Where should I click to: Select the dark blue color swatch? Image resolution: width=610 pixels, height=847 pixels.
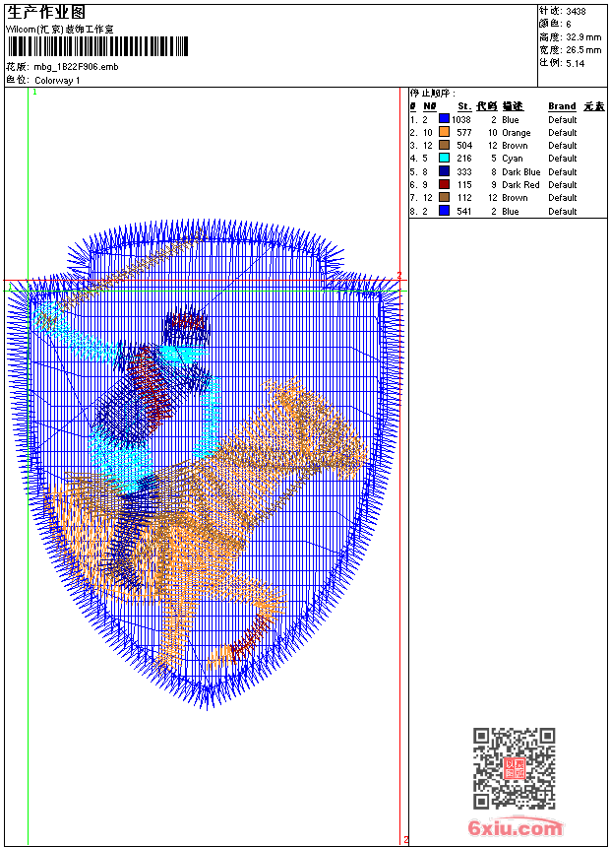click(x=444, y=171)
